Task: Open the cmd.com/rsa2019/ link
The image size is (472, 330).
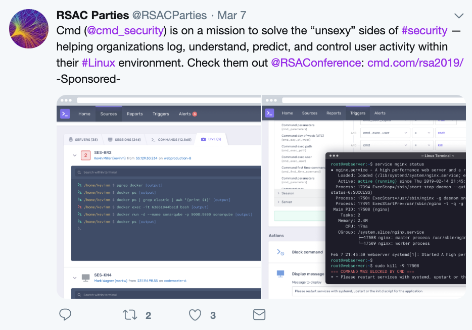Action: pyautogui.click(x=415, y=63)
